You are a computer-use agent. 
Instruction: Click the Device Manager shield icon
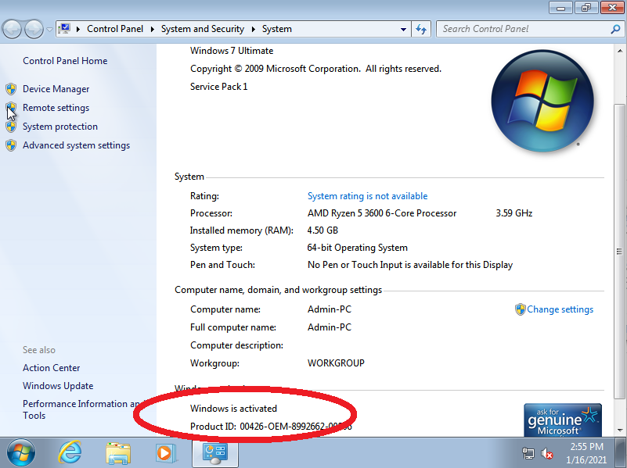[11, 89]
